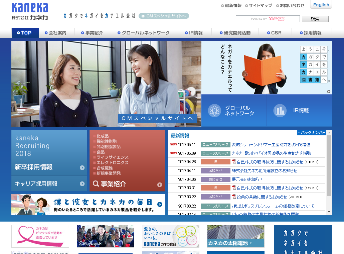Open 株式会社カネカ北海道設立のお知らせ link
The image size is (344, 254).
click(265, 170)
